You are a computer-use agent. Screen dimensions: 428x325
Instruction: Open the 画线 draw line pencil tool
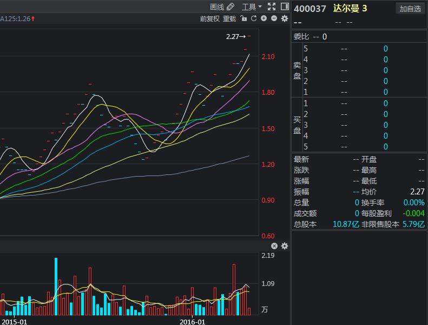click(x=222, y=7)
